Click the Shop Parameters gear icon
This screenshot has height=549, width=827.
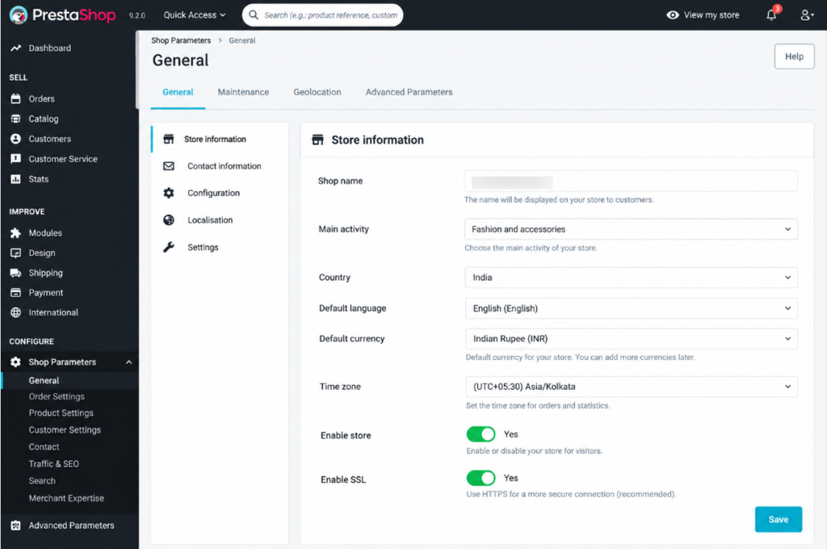(x=16, y=362)
